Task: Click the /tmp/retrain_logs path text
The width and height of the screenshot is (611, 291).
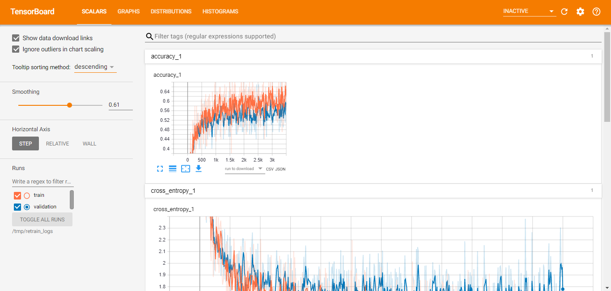Action: pos(32,231)
